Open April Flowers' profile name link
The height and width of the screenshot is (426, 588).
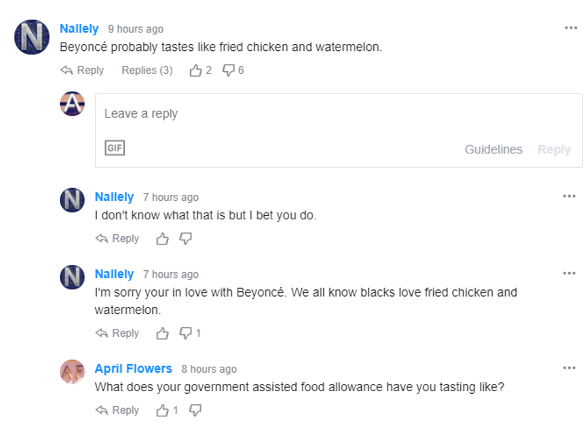click(x=133, y=369)
